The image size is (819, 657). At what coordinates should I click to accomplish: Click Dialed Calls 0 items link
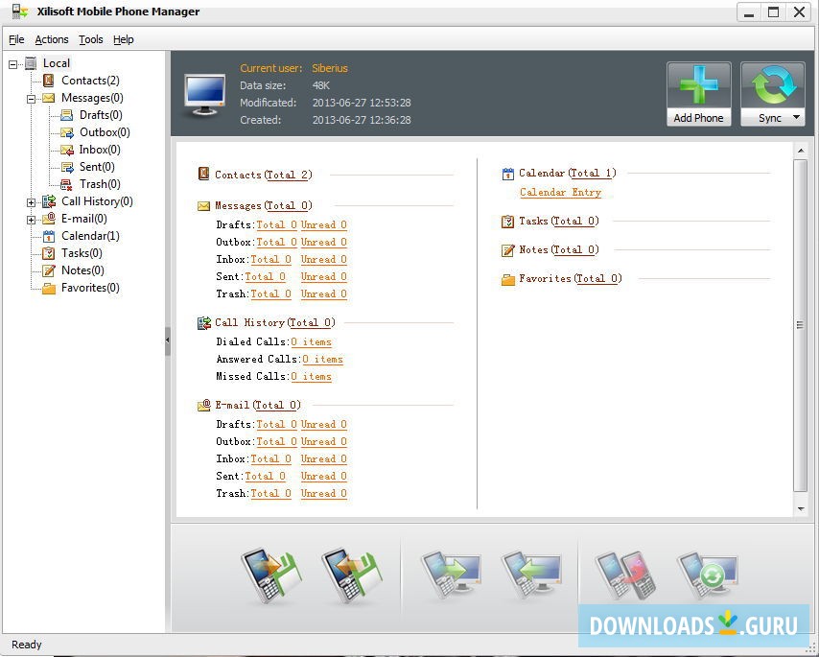click(x=312, y=341)
